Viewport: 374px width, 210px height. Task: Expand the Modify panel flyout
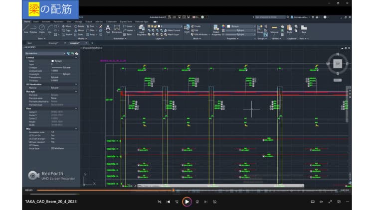(x=81, y=39)
